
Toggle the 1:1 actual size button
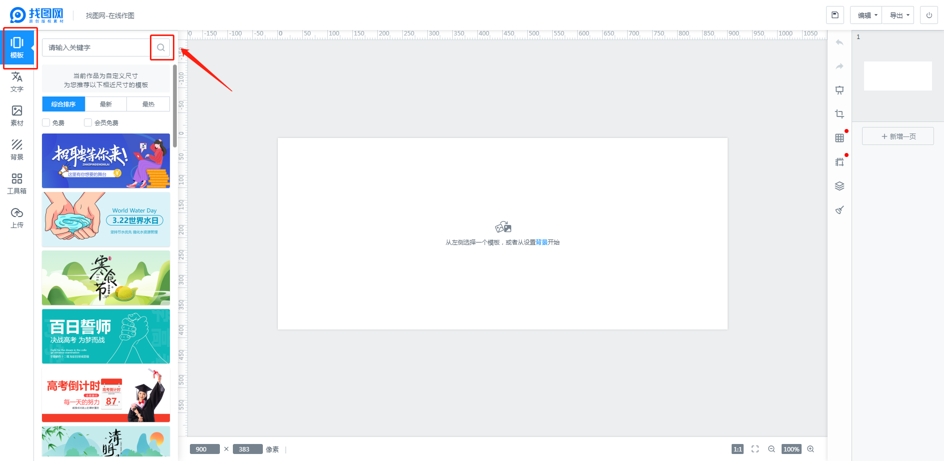click(x=737, y=449)
